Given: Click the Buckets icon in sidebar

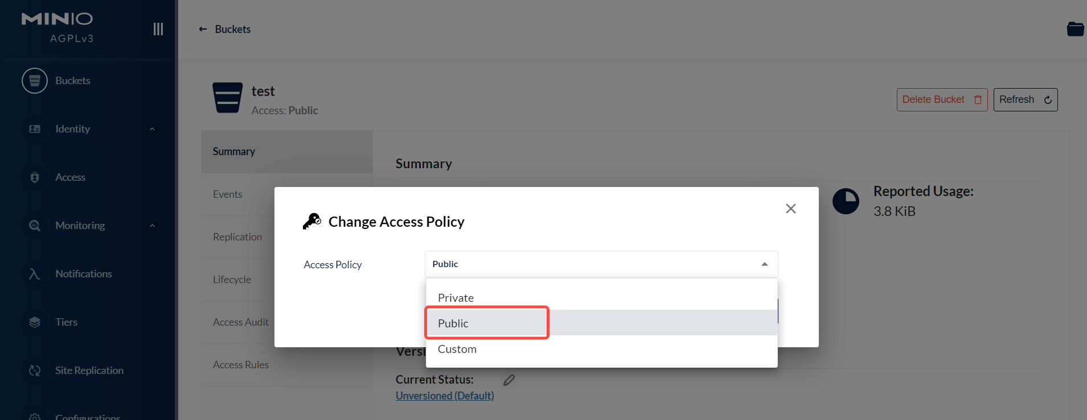Looking at the screenshot, I should point(34,81).
